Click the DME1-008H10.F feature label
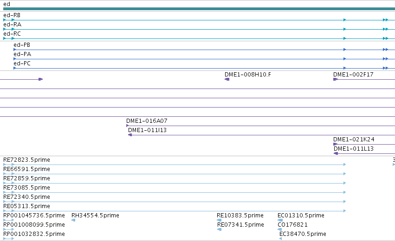 pos(248,75)
